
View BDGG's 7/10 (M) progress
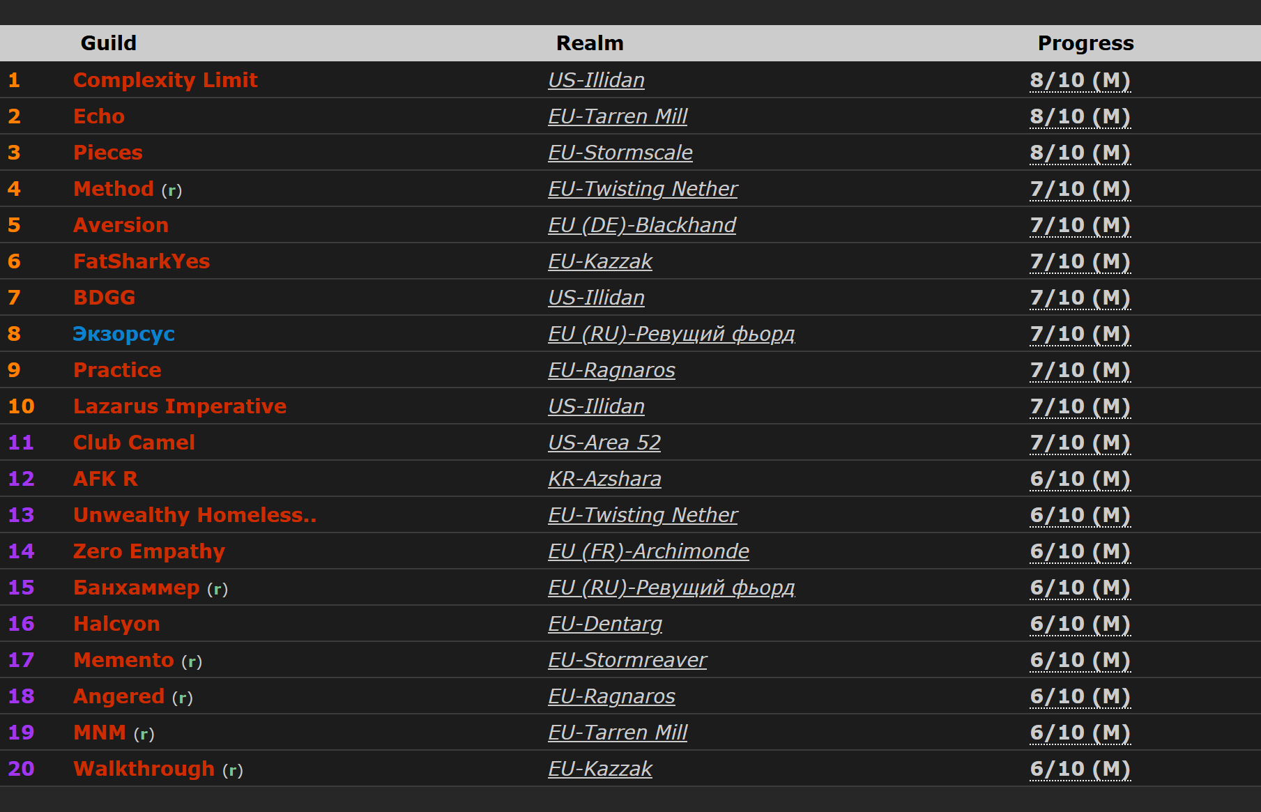[1080, 298]
